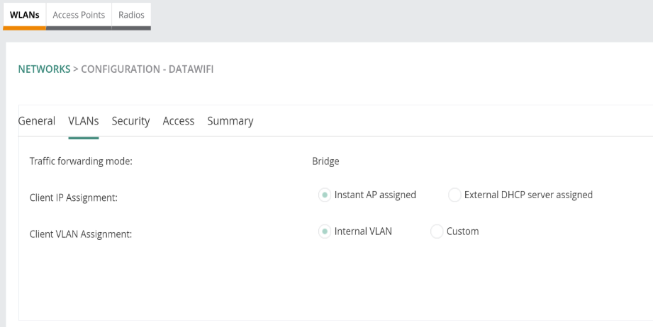This screenshot has height=327, width=653.
Task: Click the Traffic forwarding mode label
Action: 81,161
